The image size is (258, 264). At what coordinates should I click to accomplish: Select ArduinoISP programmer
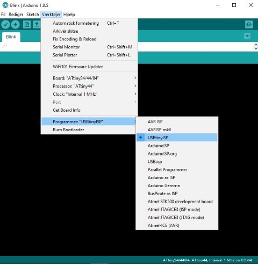(x=177, y=146)
